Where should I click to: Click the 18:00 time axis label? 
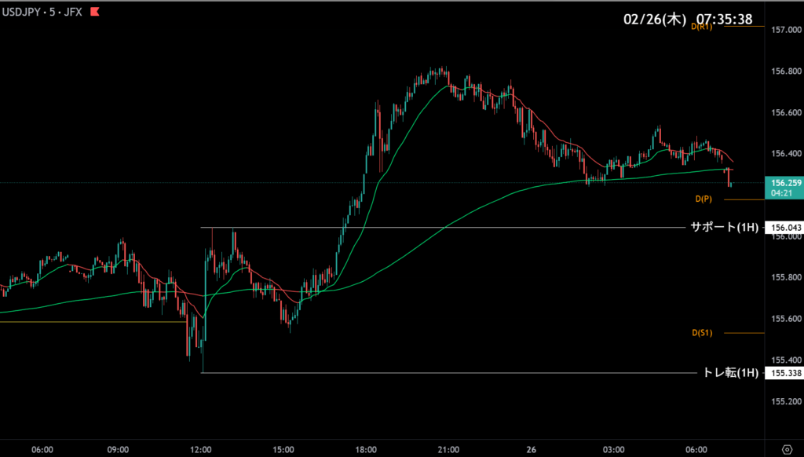[x=366, y=449]
